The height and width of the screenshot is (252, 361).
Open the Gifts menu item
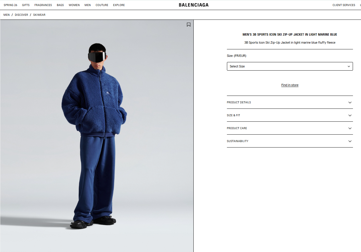(x=26, y=5)
